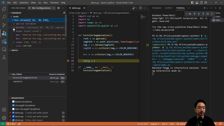
Task: Collapse the hsv array variable
Action: (x=13, y=20)
